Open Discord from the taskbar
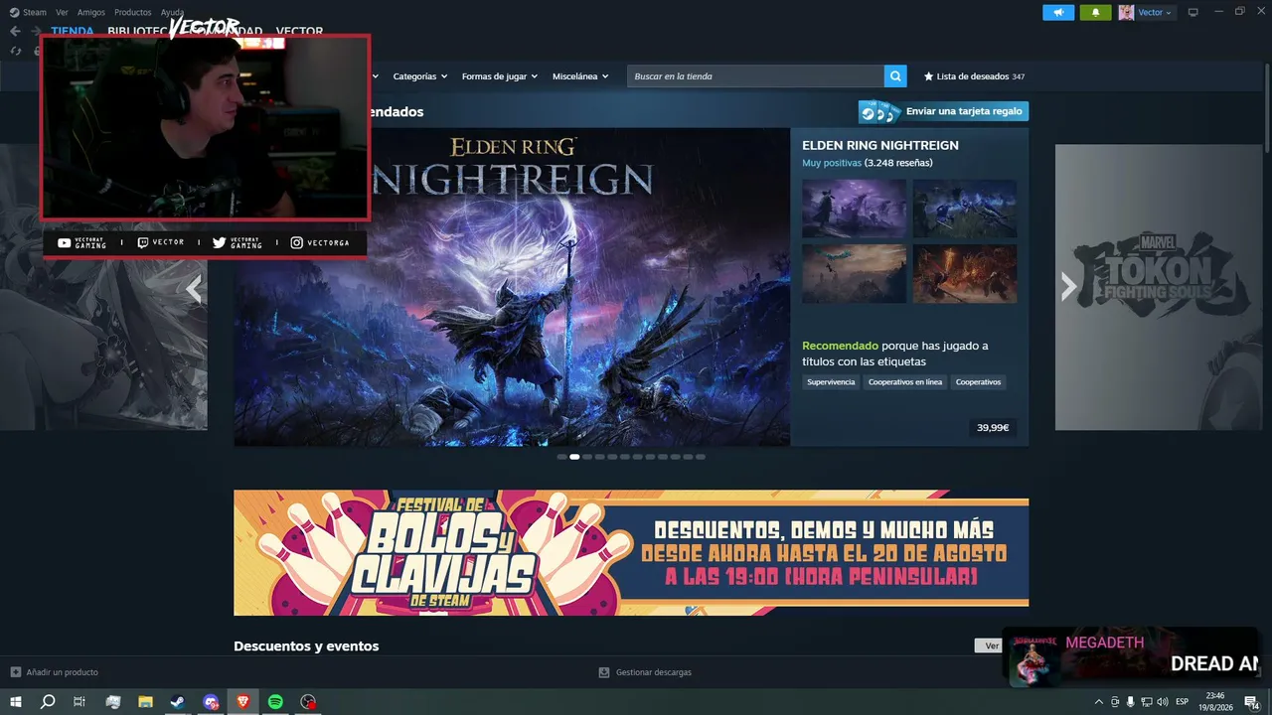This screenshot has width=1272, height=715. click(211, 702)
